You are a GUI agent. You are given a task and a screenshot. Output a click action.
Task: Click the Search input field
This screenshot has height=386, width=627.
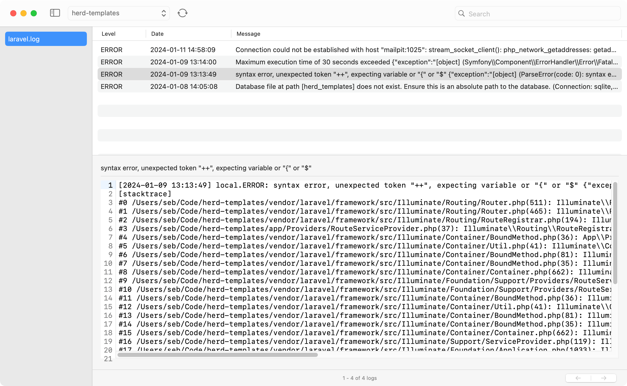[537, 14]
